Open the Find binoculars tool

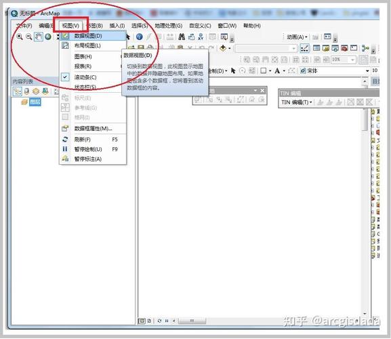[x=182, y=37]
